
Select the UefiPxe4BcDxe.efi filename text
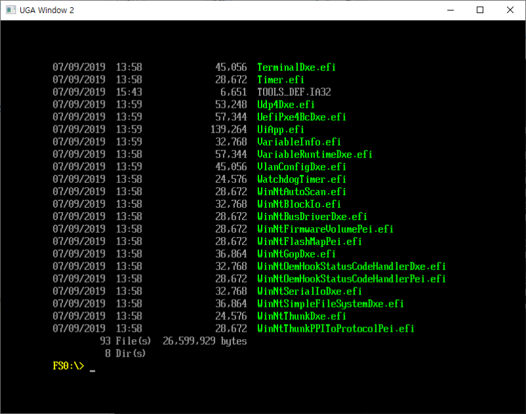(x=302, y=117)
